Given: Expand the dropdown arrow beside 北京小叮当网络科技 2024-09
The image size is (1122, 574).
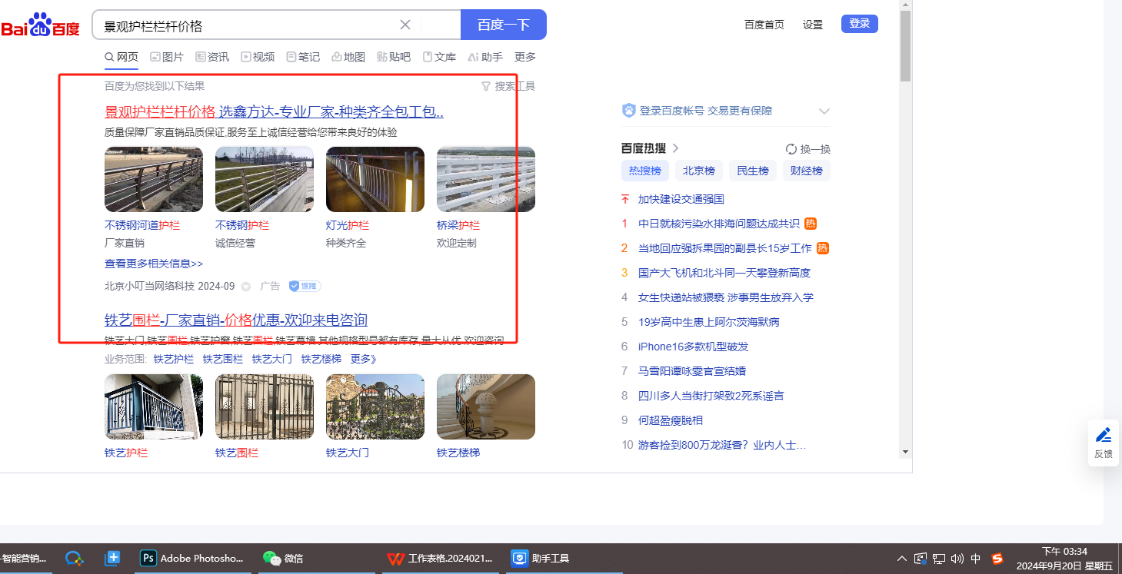Looking at the screenshot, I should [x=246, y=287].
